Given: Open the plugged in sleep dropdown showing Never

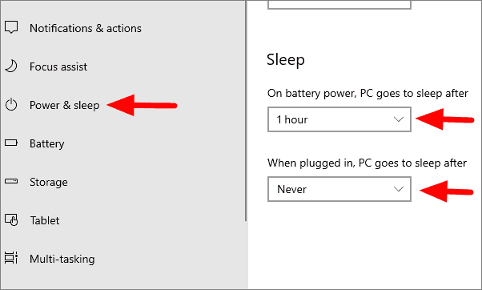Looking at the screenshot, I should point(339,189).
